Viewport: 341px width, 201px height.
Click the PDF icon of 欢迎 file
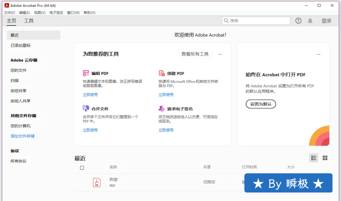97,182
